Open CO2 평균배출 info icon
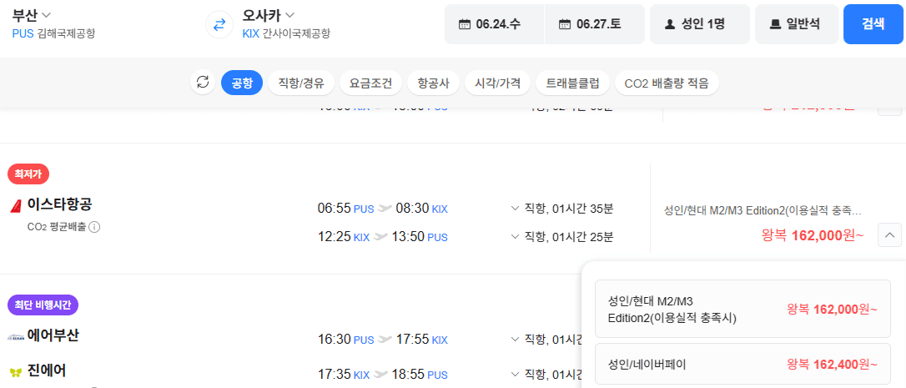This screenshot has width=906, height=388. coord(95,227)
